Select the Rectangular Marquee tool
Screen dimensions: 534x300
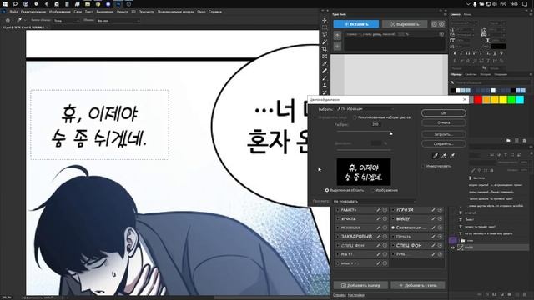(x=325, y=27)
